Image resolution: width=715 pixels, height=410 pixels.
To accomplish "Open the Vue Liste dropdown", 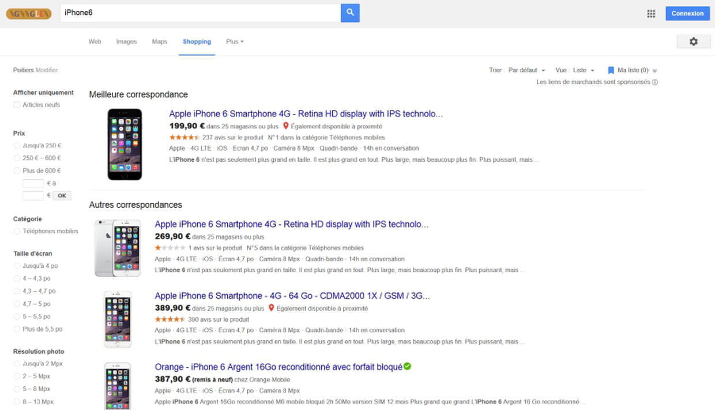I will pyautogui.click(x=584, y=70).
